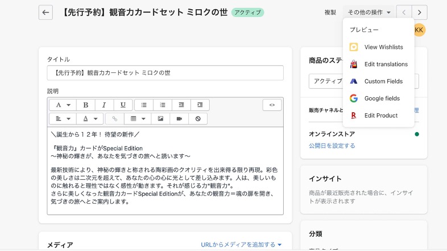
Task: Open the font formatting dropdown
Action: click(63, 105)
